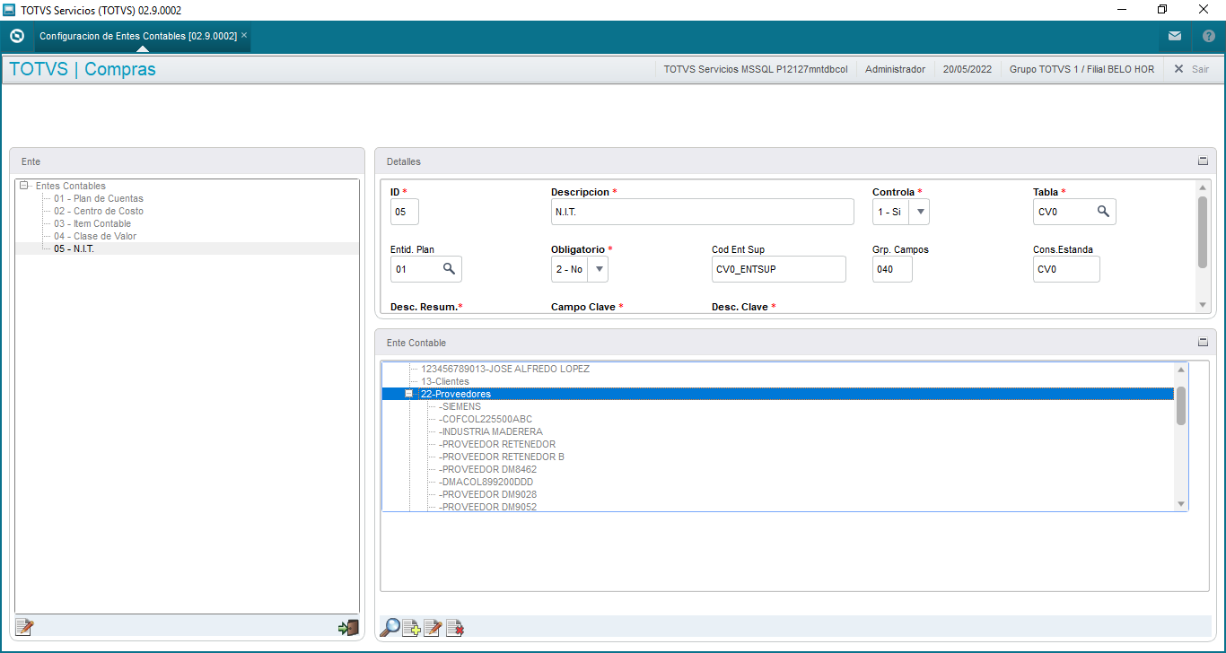Select the INDUSTRIA MADERERA row
The image size is (1226, 653).
(491, 431)
